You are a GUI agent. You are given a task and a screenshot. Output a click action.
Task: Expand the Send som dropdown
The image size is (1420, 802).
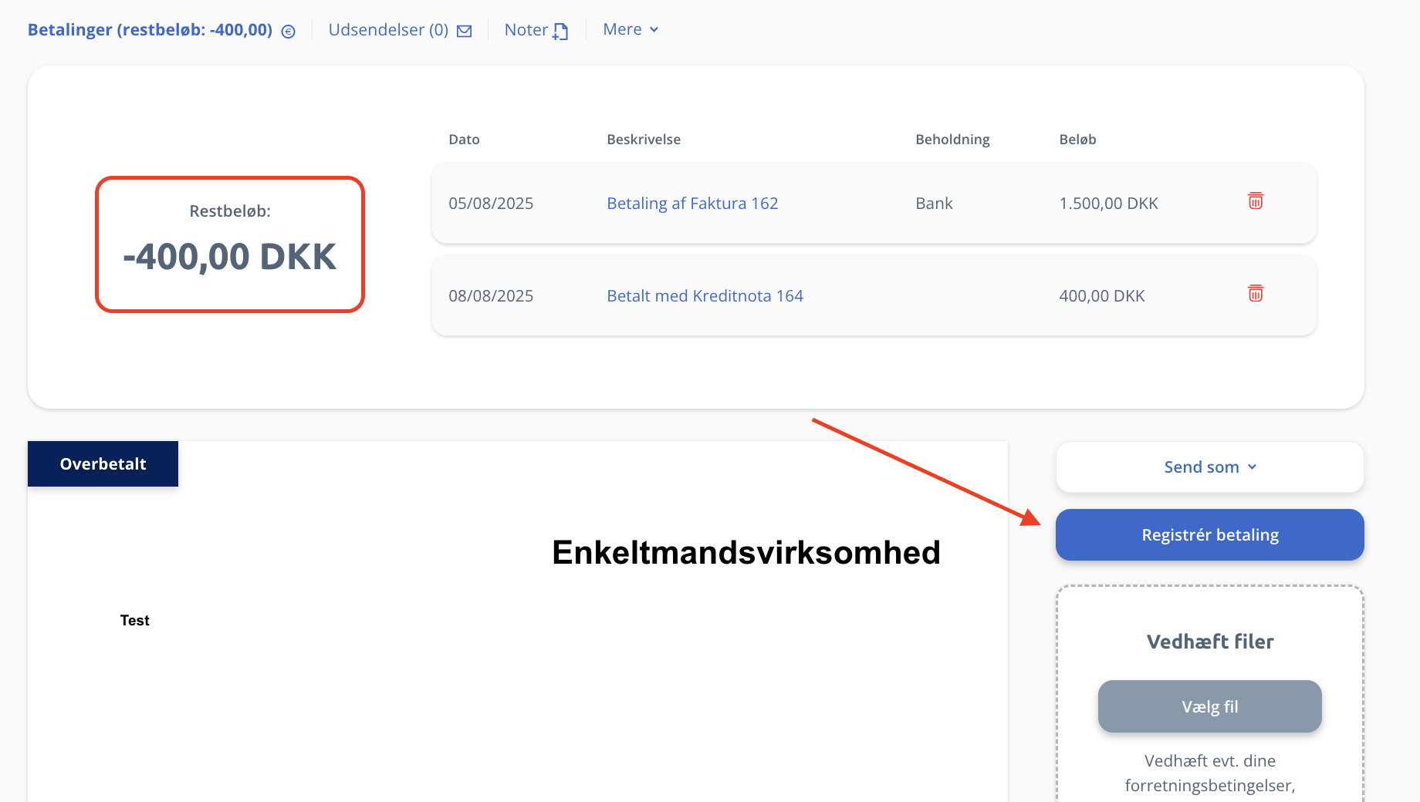1209,467
